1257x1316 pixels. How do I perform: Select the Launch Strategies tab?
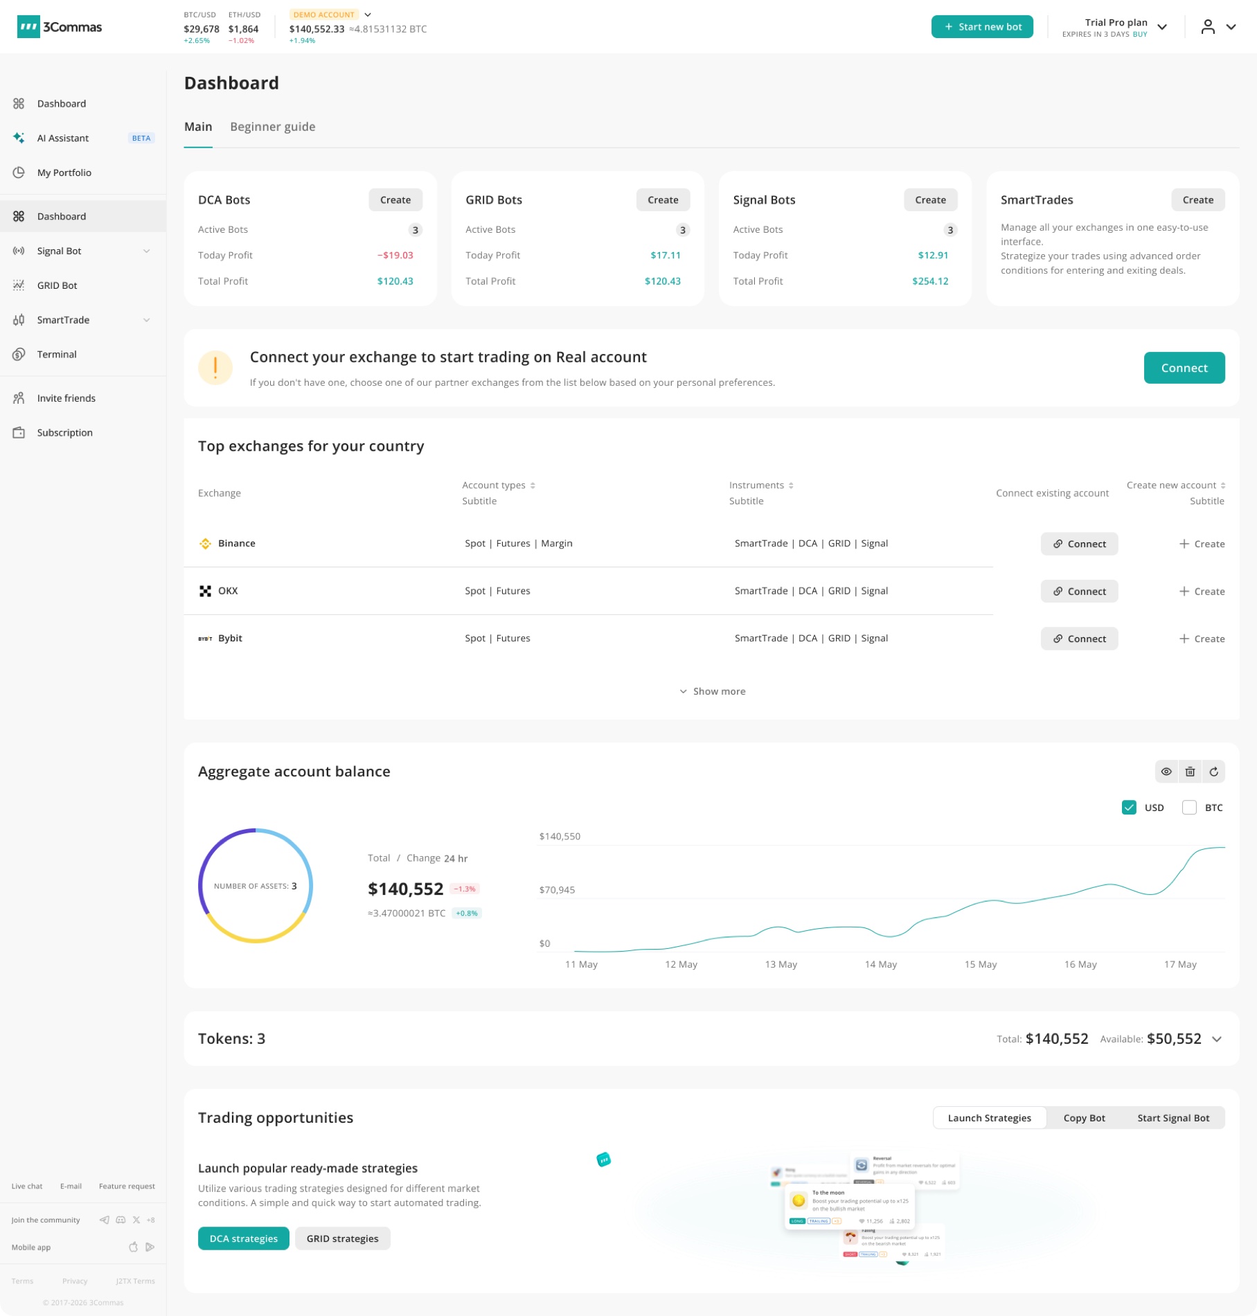click(x=990, y=1118)
